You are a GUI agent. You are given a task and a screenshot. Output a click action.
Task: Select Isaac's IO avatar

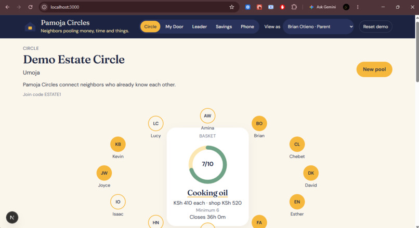pos(118,202)
